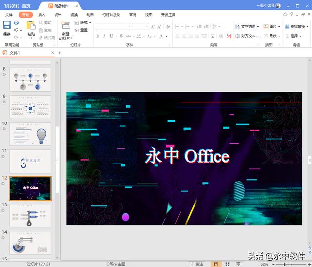This screenshot has width=312, height=267.
Task: Switch to Slide Sorter view icon
Action: click(x=227, y=264)
